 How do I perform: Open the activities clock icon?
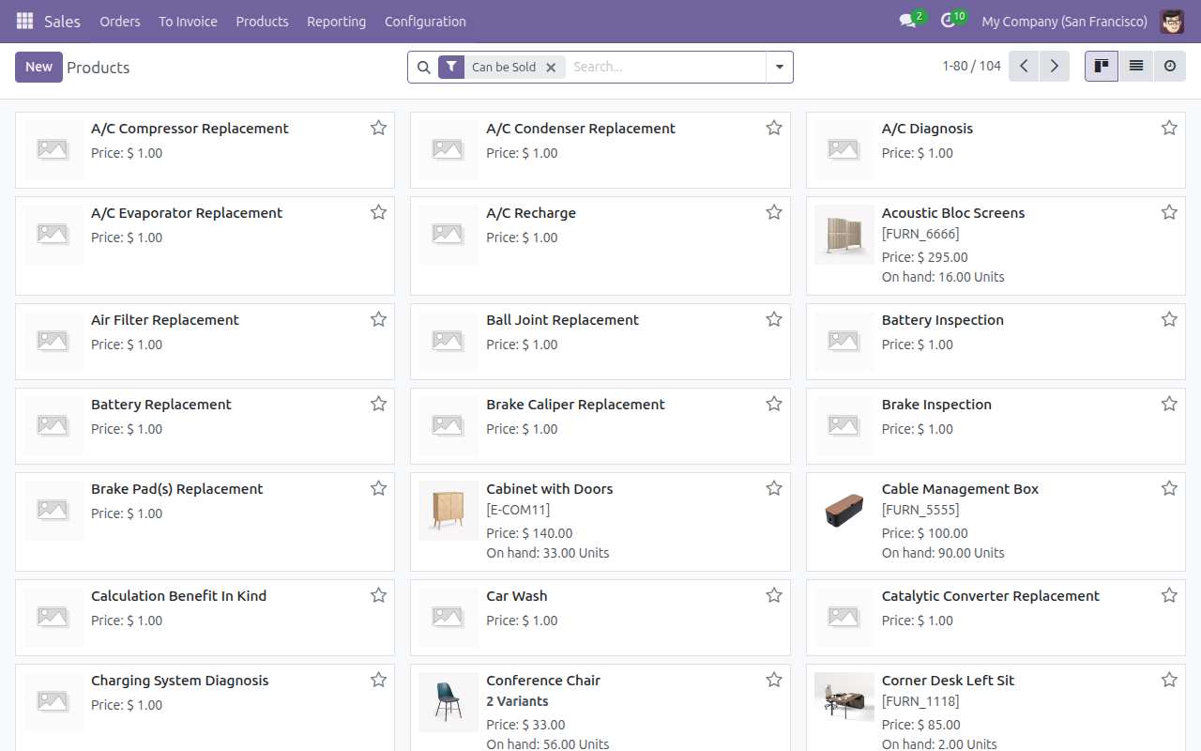pos(948,21)
